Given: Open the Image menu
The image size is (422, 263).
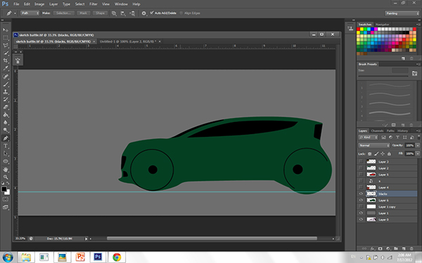Looking at the screenshot, I should coord(39,4).
